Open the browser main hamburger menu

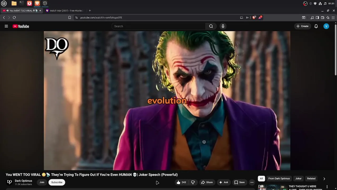(333, 18)
